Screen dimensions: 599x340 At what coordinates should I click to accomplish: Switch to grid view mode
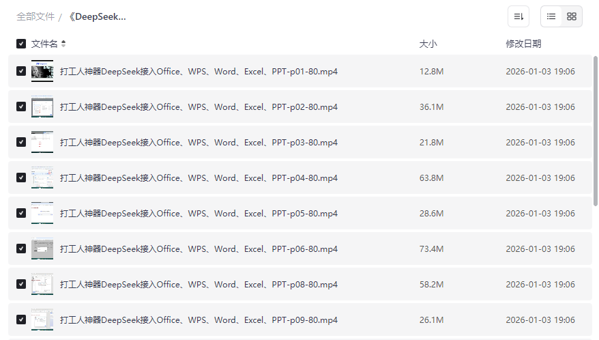(572, 16)
